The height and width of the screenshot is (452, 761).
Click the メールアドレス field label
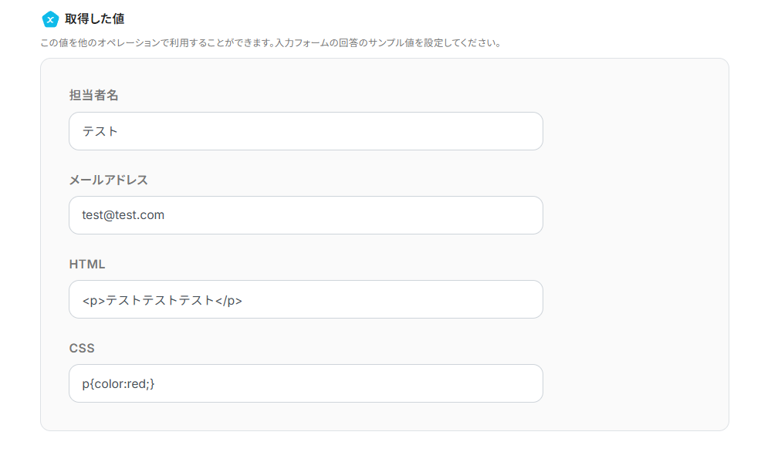[x=108, y=180]
